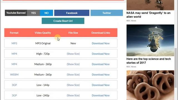Show size for MP4 High 720p
The image size is (178, 100).
coord(73,54)
